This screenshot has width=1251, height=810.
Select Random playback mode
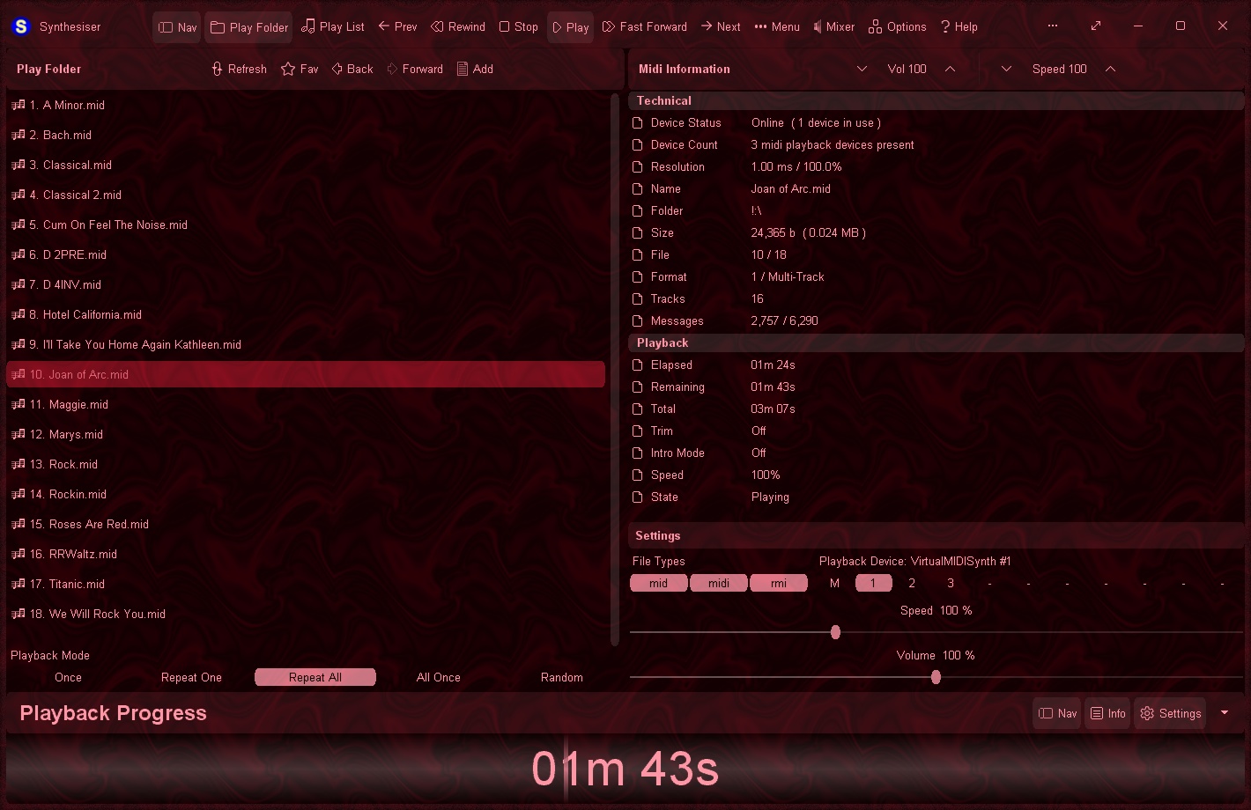pos(561,677)
